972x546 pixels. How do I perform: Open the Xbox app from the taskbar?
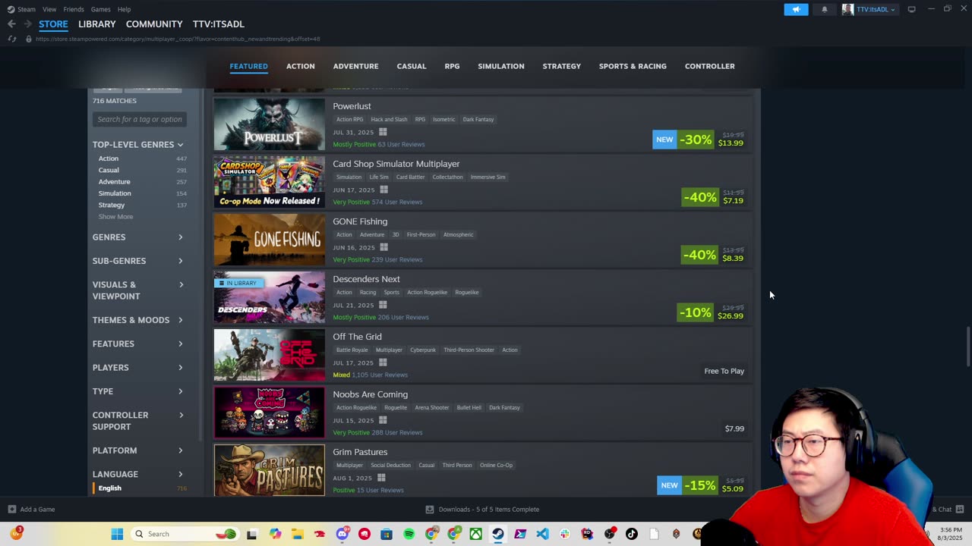(x=475, y=534)
